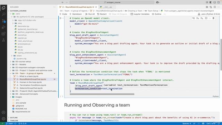Run cell by line icon
222x125 pixels.
pos(194,18)
